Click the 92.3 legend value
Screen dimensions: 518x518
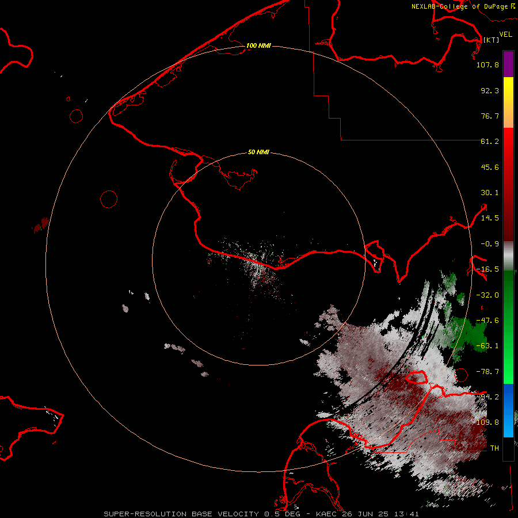(490, 90)
